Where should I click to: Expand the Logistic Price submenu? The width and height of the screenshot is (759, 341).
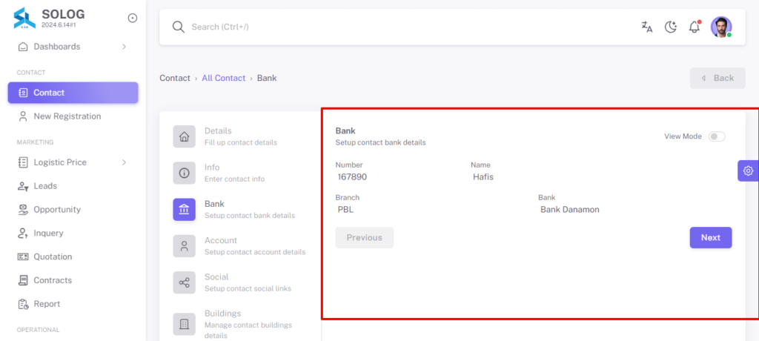pos(73,162)
